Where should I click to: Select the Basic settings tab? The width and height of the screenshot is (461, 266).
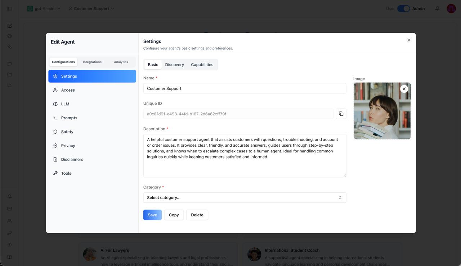coord(153,65)
